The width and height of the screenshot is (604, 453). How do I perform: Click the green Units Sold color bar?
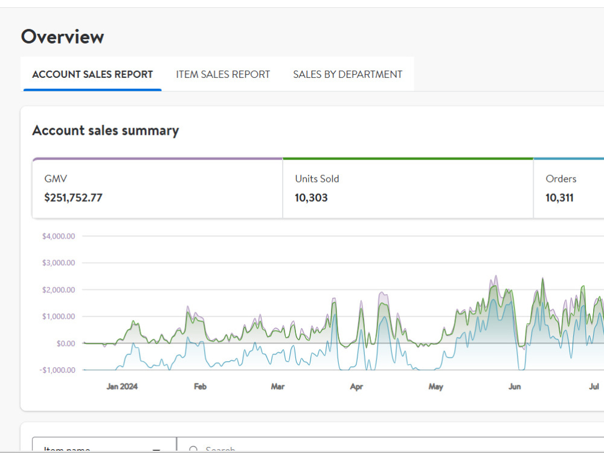408,158
